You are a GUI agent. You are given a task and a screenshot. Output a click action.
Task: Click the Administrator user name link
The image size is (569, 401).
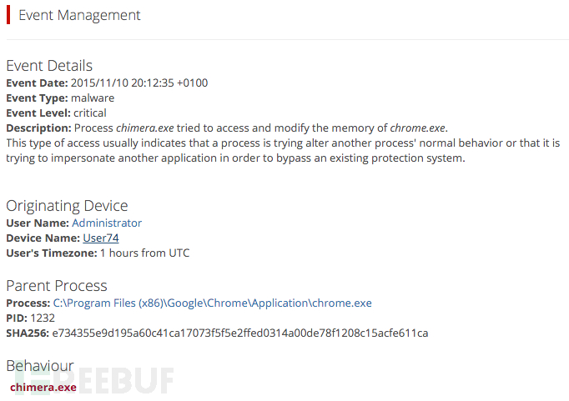(107, 223)
